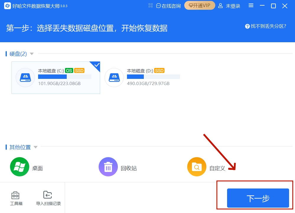The image size is (295, 213).
Task: Select the 自定义 custom location icon
Action: 196,167
